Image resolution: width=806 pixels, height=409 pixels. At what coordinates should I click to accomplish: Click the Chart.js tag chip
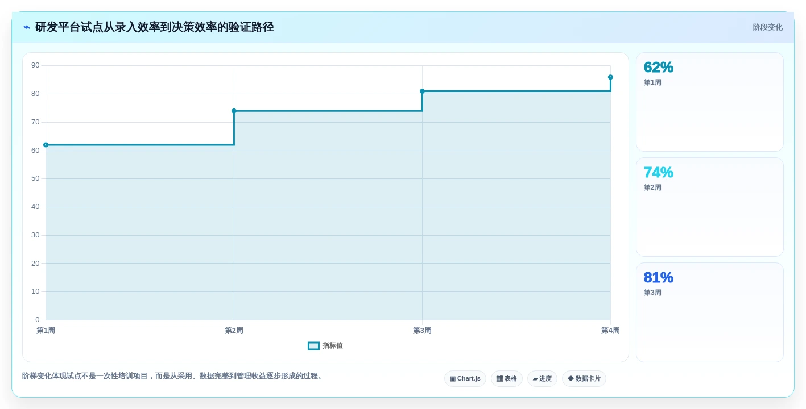click(465, 379)
